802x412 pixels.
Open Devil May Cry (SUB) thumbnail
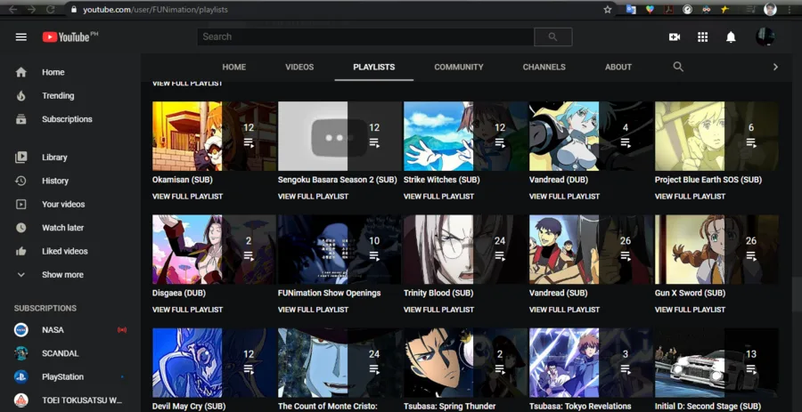coord(214,362)
